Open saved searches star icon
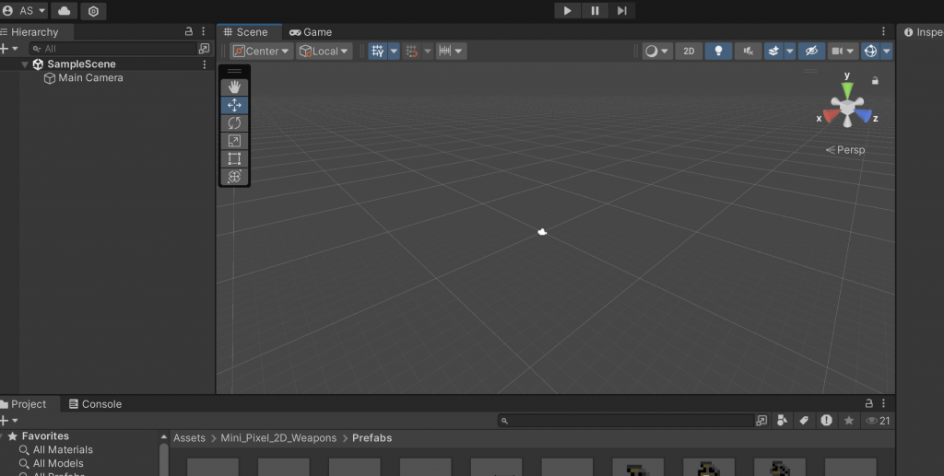The width and height of the screenshot is (944, 476). (x=849, y=421)
